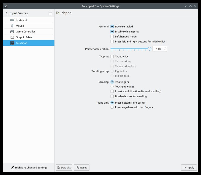This screenshot has width=201, height=175.
Task: Choose Press anywhere with two fingers for right-click
Action: click(x=112, y=107)
